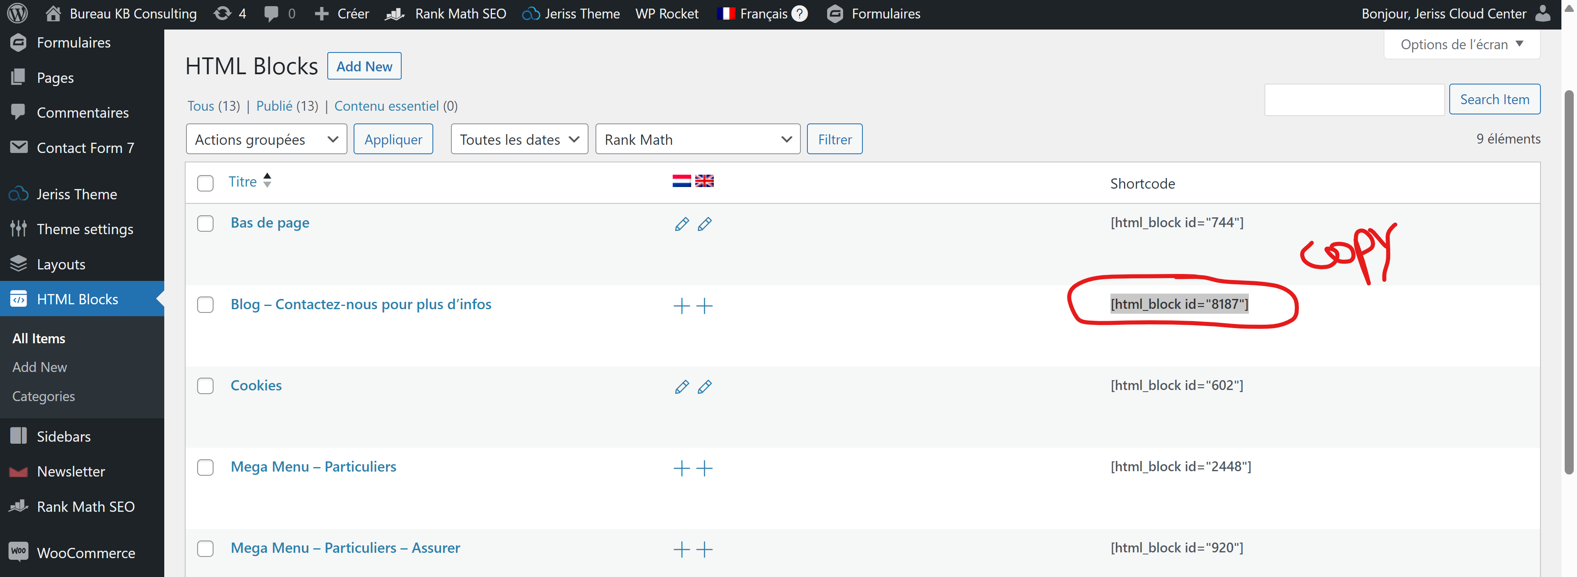Edit Dutch translation of Cookies
This screenshot has height=577, width=1577.
(681, 387)
